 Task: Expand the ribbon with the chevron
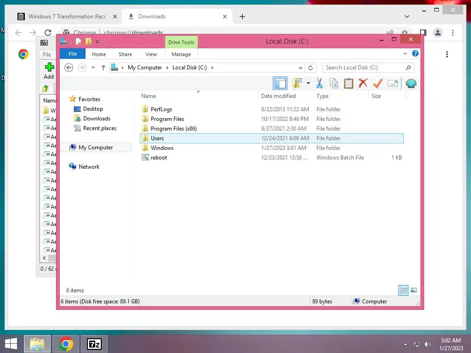(x=405, y=53)
